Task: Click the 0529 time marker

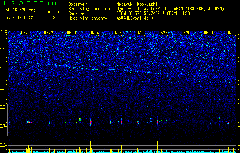Action: 208,33
